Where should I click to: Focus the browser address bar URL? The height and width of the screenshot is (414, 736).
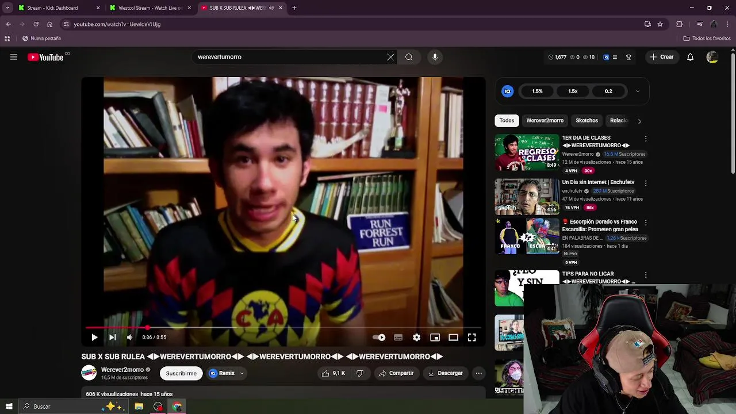click(x=117, y=24)
